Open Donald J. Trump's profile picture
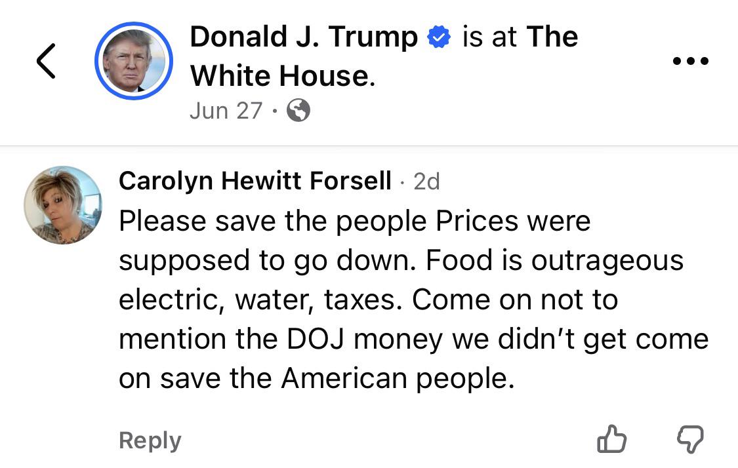The height and width of the screenshot is (468, 738). (134, 61)
